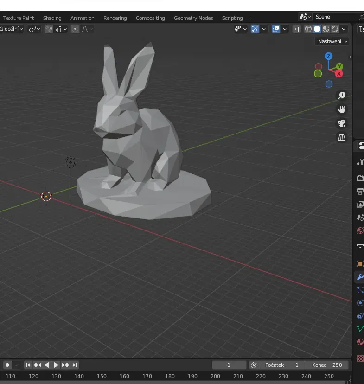Viewport: 364px width, 384px height.
Task: Toggle snapping magnet icon
Action: (49, 29)
